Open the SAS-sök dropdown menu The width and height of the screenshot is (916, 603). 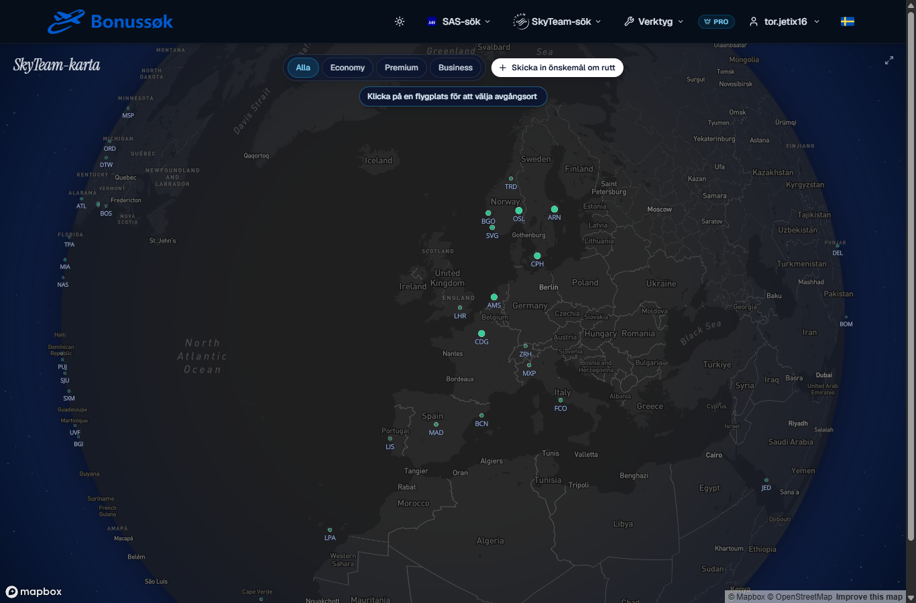point(459,21)
